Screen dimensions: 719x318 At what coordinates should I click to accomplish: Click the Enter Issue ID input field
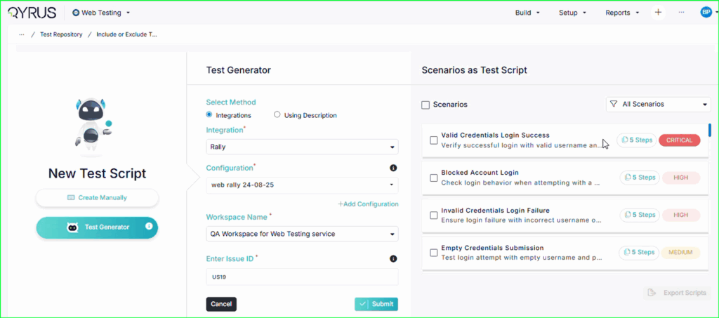302,277
